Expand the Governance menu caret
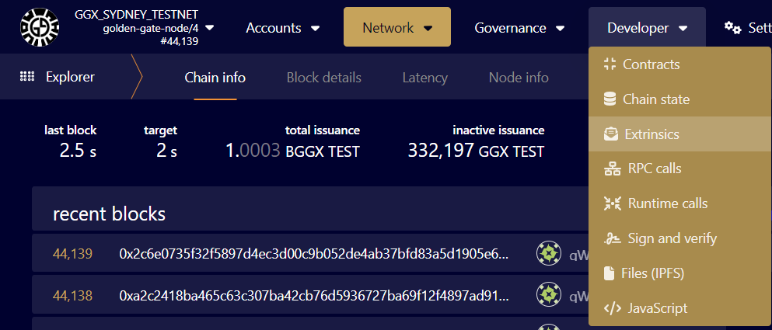The width and height of the screenshot is (772, 330). point(560,29)
